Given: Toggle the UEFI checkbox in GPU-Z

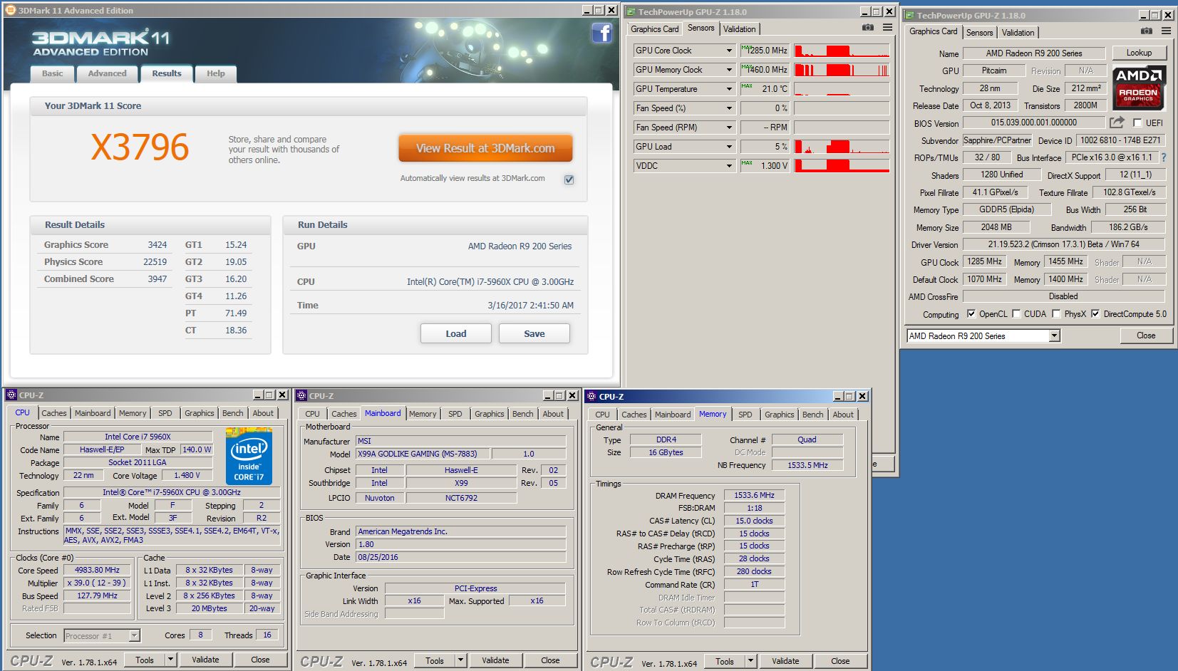Looking at the screenshot, I should point(1137,123).
